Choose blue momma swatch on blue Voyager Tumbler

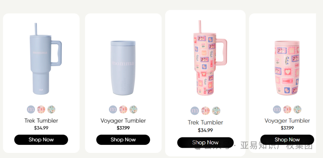pos(113,109)
